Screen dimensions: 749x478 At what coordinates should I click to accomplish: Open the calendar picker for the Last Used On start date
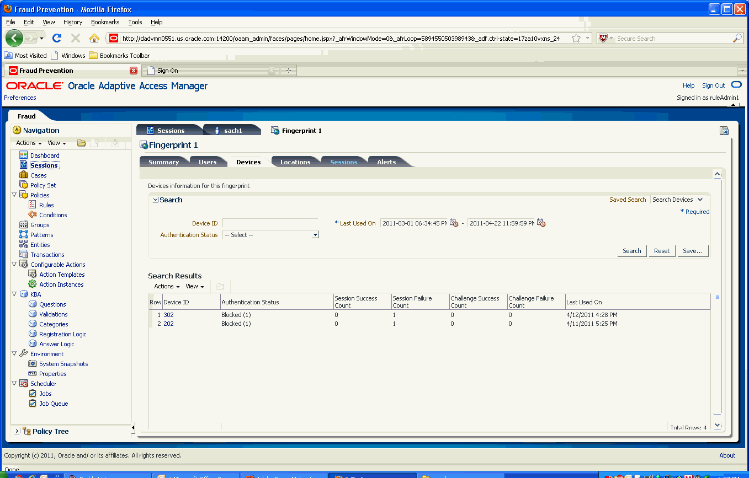(x=454, y=222)
